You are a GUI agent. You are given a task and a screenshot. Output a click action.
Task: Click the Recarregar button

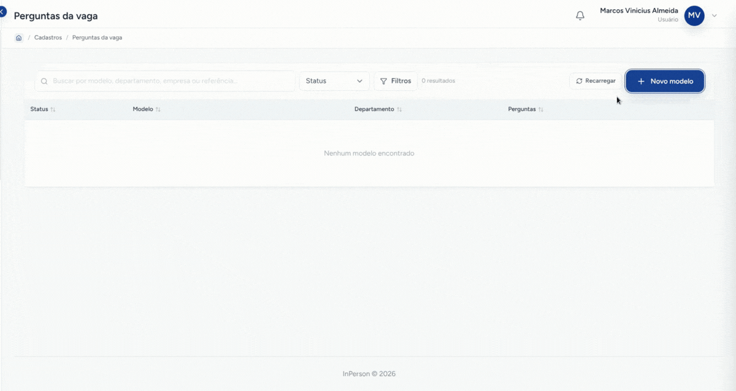pos(596,81)
